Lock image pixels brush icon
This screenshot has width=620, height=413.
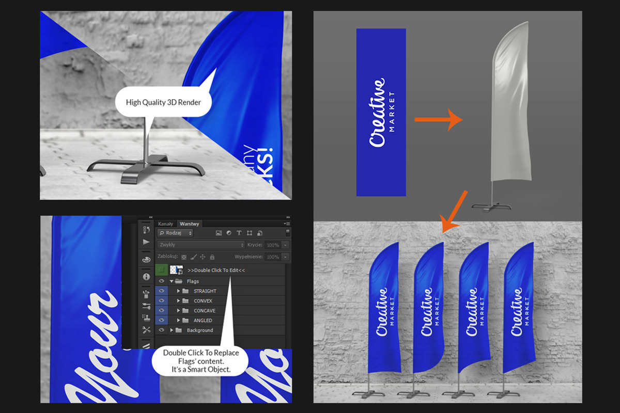(193, 257)
